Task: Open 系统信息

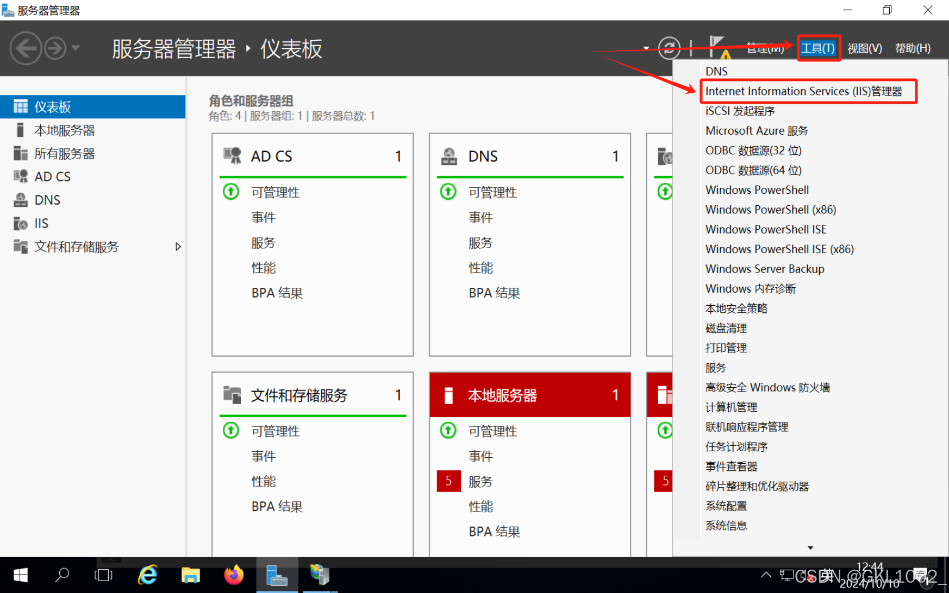Action: tap(726, 526)
